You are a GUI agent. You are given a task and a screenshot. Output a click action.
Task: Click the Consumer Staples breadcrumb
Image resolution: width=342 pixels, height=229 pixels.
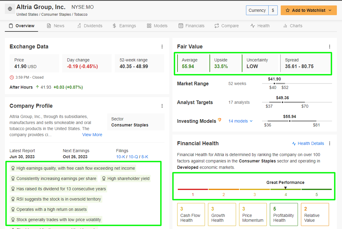(56, 15)
